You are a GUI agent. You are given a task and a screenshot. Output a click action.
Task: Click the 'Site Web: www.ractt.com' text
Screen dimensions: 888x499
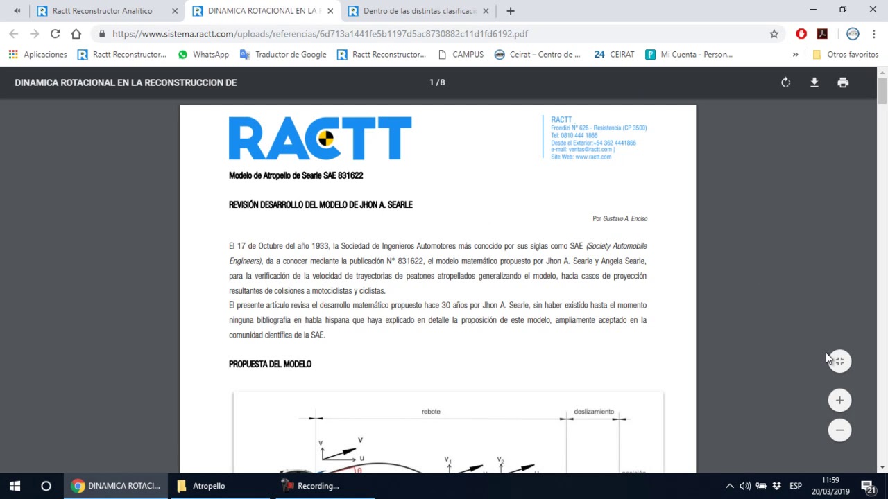pos(581,157)
